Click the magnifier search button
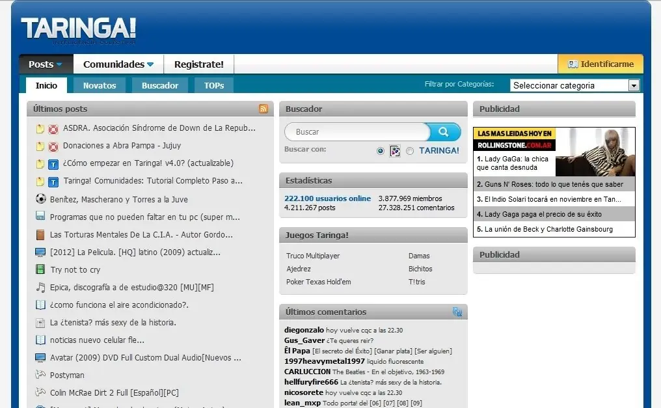661x408 pixels. point(443,132)
